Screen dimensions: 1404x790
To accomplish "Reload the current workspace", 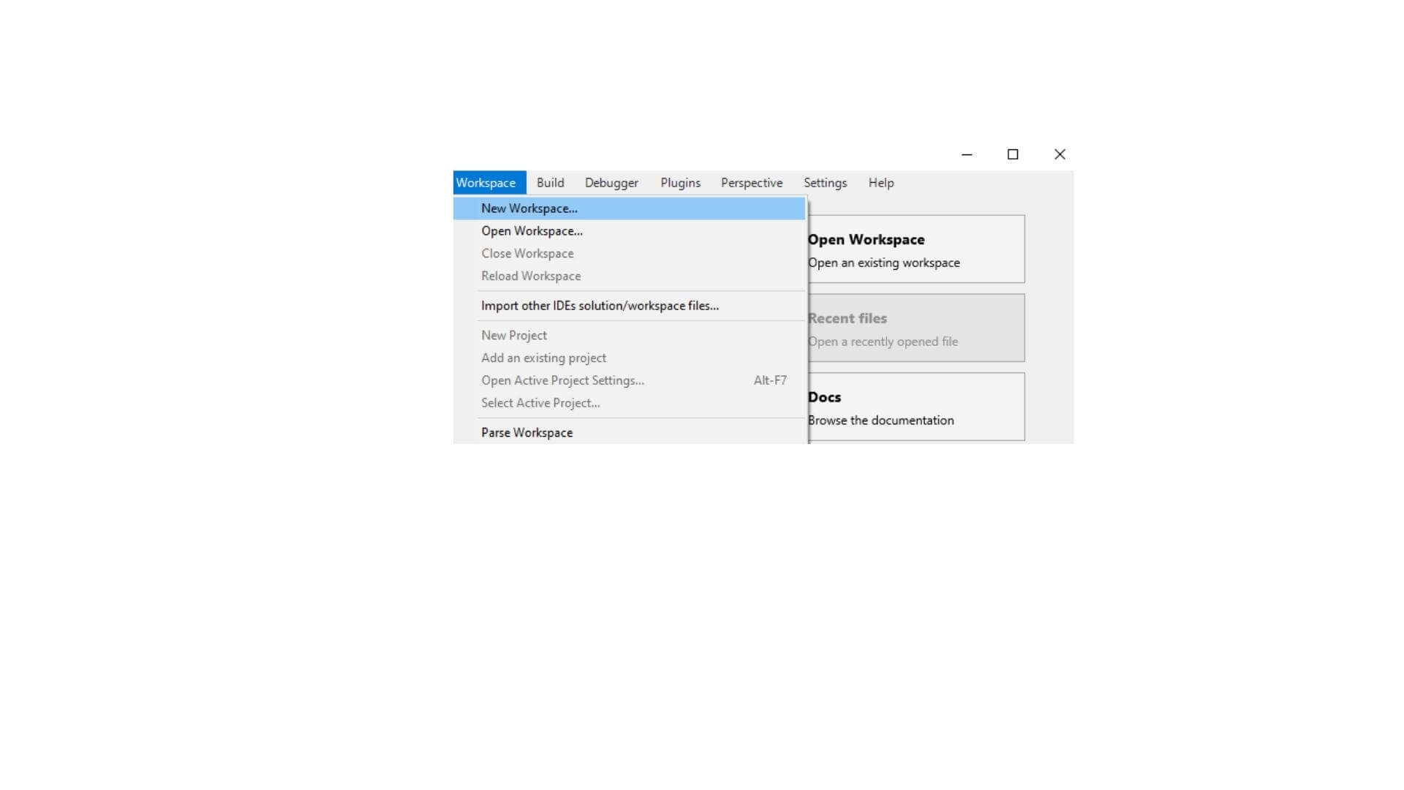I will (532, 275).
